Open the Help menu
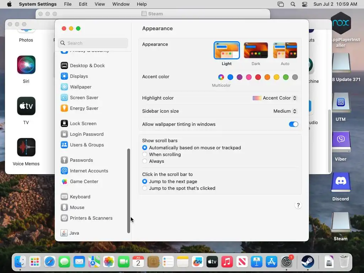This screenshot has height=273, width=364. pos(141,4)
